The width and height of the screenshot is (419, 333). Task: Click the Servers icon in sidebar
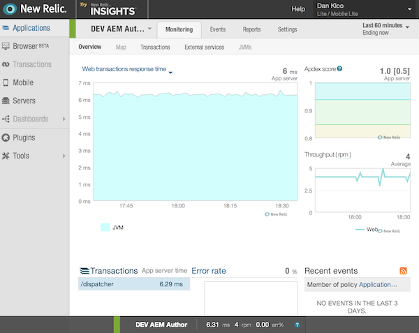(6, 101)
